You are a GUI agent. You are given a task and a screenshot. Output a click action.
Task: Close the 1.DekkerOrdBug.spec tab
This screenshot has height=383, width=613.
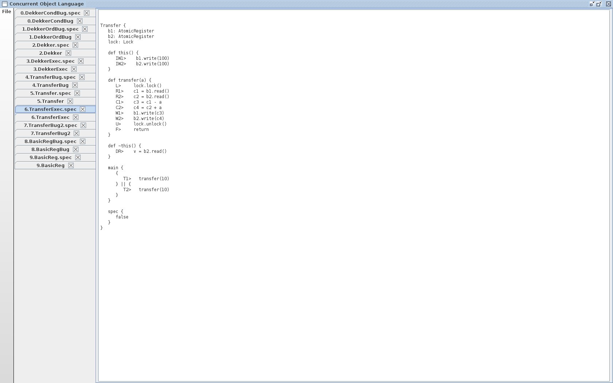[x=85, y=29]
